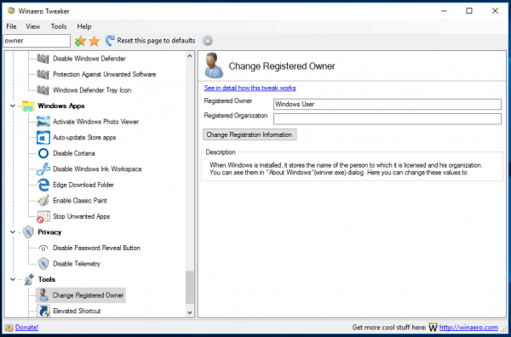Select the Disable Cortana circle icon
The width and height of the screenshot is (511, 337).
tap(43, 153)
